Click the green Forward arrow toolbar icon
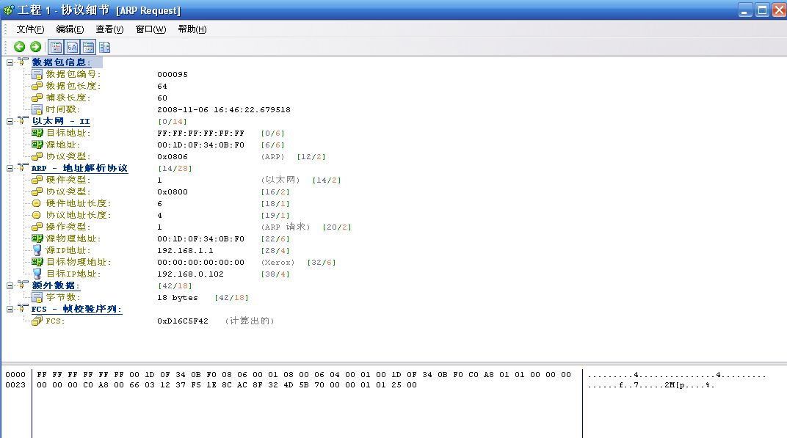 tap(36, 47)
